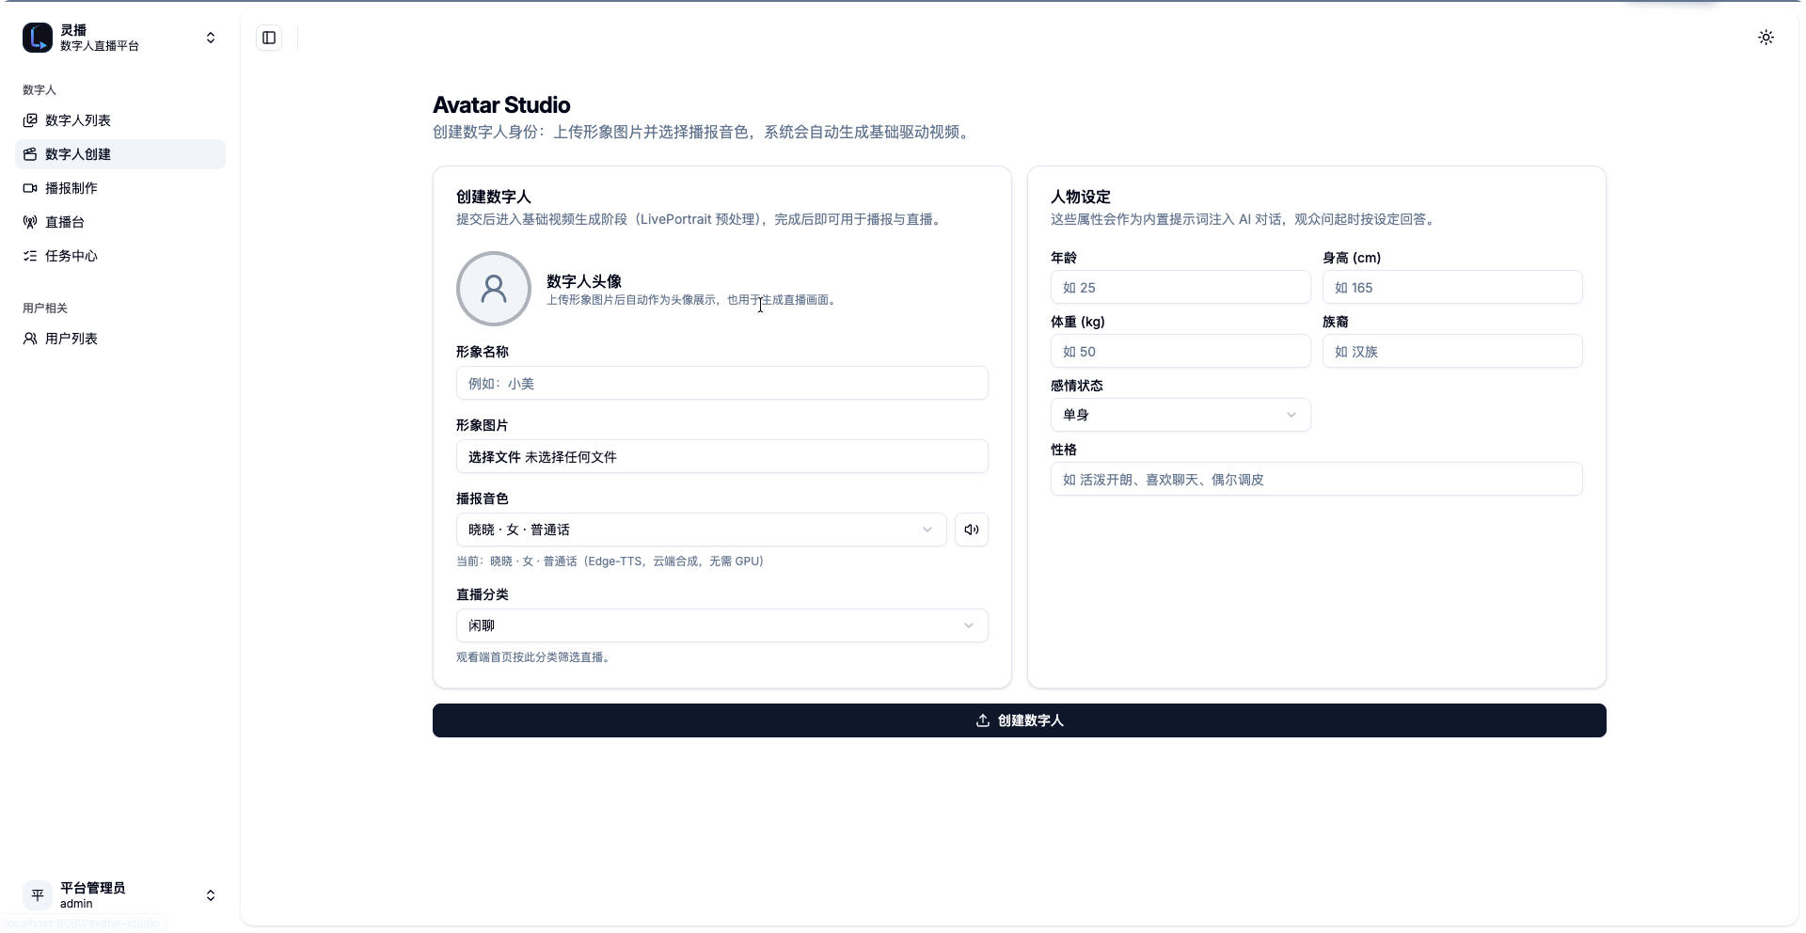1806x933 pixels.
Task: Click the 身高 (cm) input field
Action: pos(1452,287)
